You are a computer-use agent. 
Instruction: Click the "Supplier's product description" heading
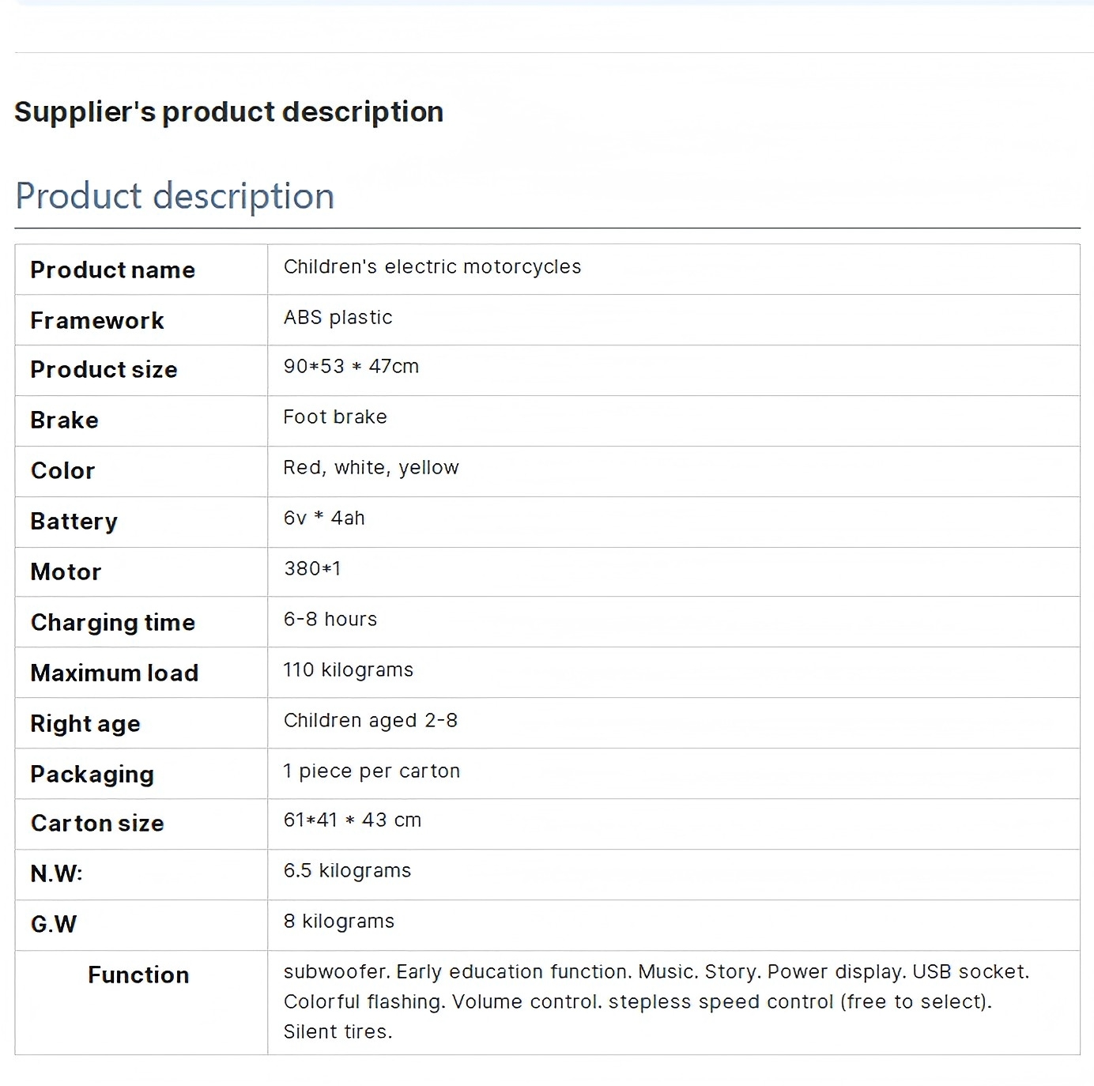228,112
